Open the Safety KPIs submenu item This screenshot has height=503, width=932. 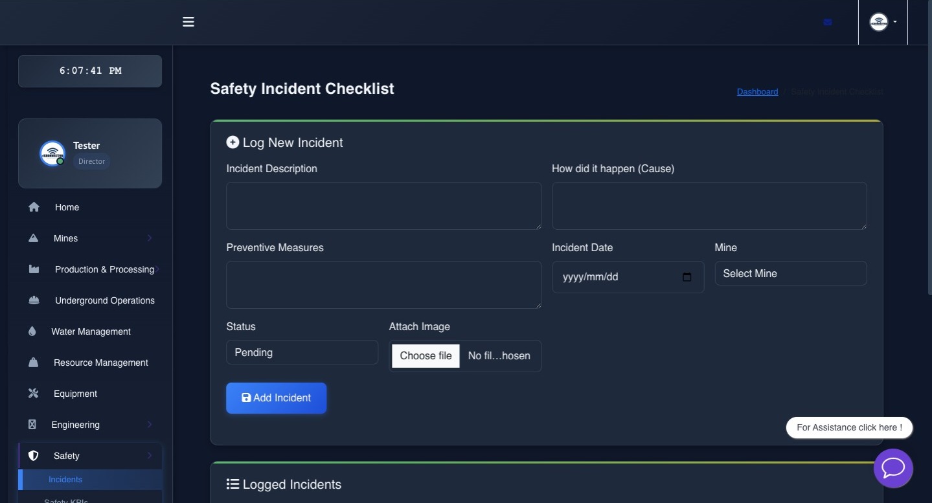(65, 500)
